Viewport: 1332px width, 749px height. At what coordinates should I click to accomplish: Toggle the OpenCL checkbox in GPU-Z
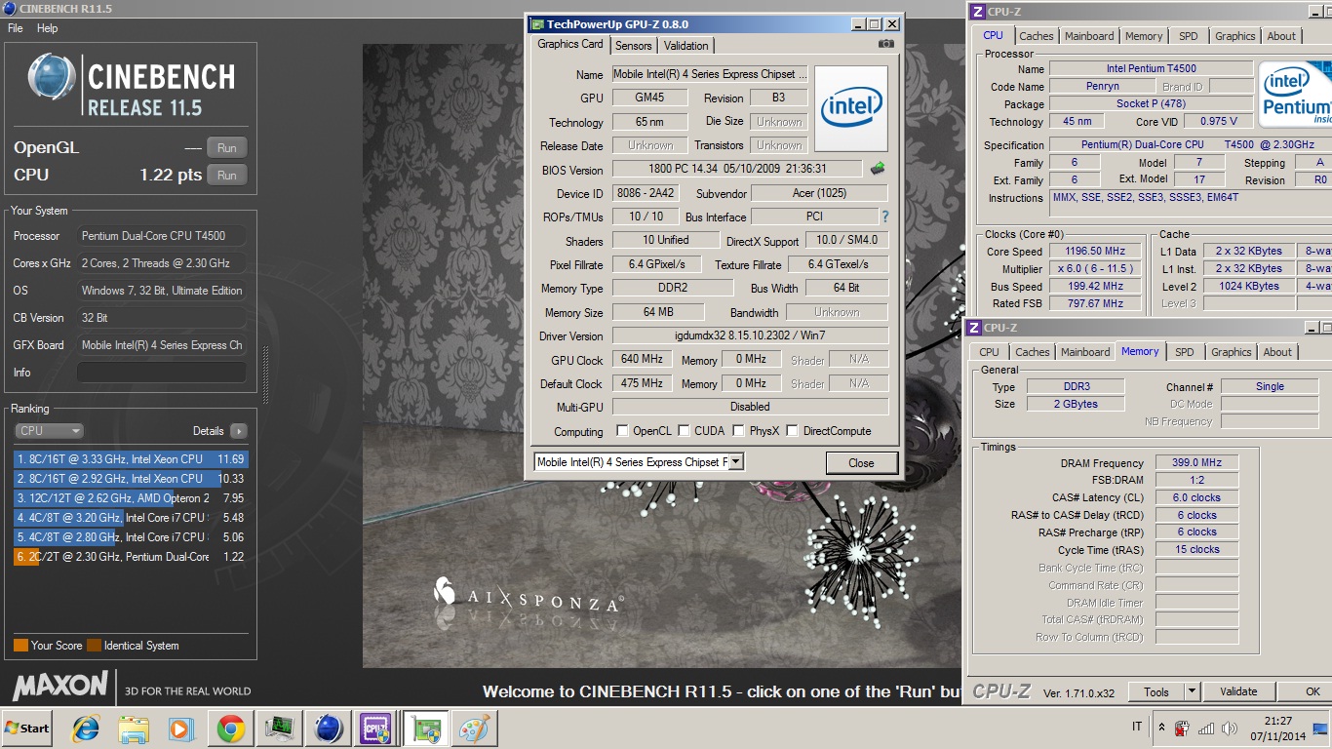coord(622,430)
